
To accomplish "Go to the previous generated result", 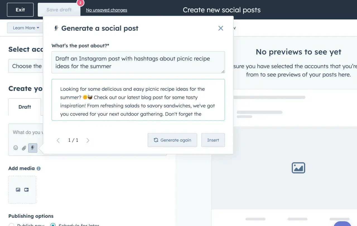I will (x=58, y=140).
